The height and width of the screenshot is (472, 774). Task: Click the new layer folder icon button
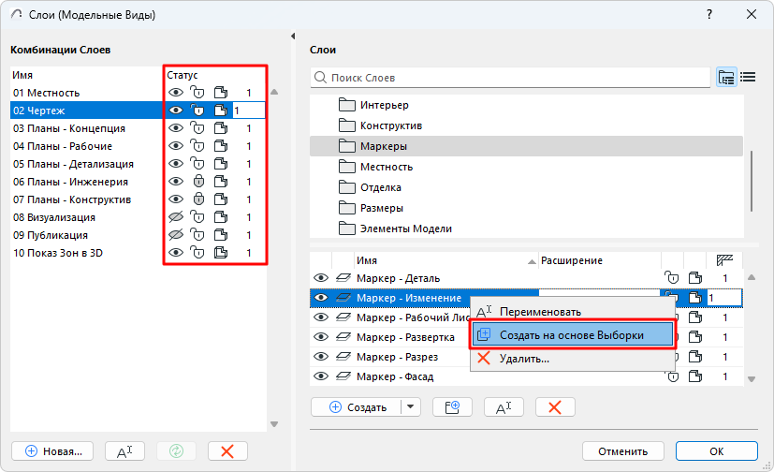pyautogui.click(x=452, y=406)
